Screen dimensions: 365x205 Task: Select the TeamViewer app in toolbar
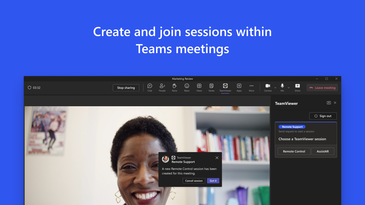[x=225, y=88]
